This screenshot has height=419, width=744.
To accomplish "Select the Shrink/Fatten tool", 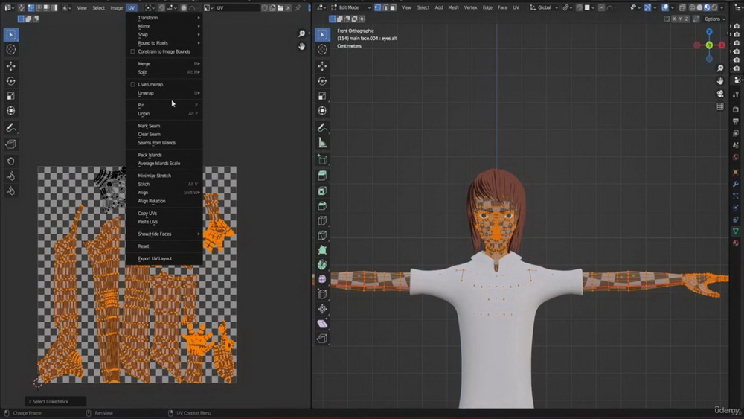I will 322,309.
